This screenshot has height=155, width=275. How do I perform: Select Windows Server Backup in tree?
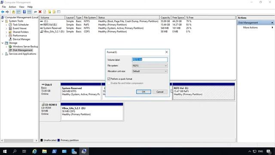[25, 46]
